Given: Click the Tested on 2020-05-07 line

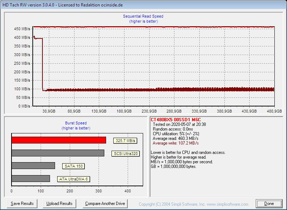Looking at the screenshot, I should coord(179,124).
